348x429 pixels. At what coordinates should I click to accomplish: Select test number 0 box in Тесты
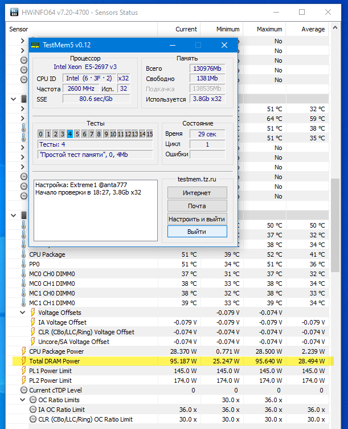coord(40,134)
